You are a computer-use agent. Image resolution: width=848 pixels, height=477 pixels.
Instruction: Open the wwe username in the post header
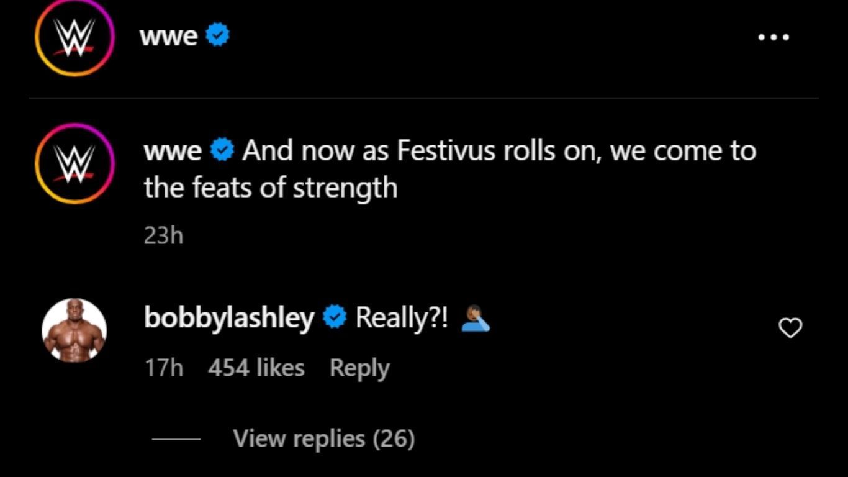click(x=169, y=36)
